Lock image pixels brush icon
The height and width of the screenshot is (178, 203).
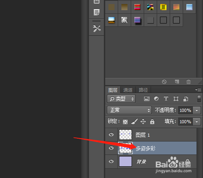[x=134, y=121]
